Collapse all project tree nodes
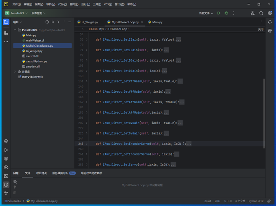This screenshot has width=276, height=206. coord(58,22)
